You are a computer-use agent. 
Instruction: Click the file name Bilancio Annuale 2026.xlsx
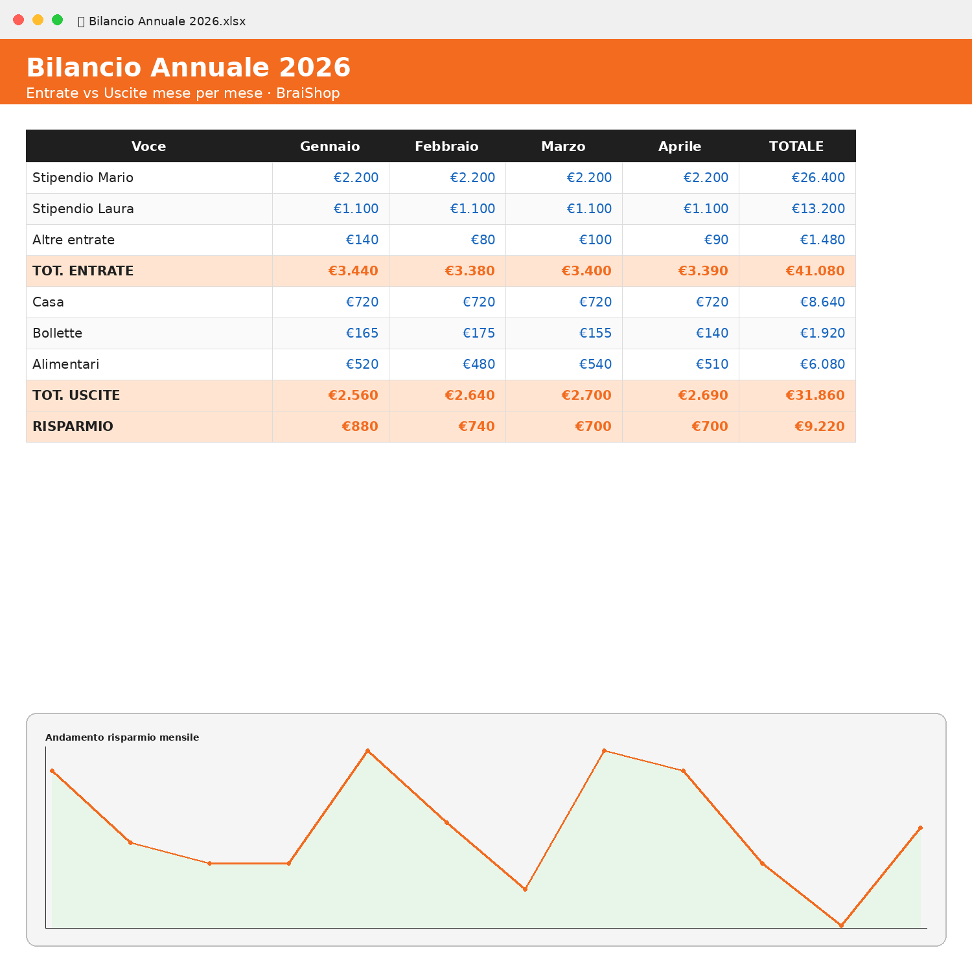pyautogui.click(x=167, y=21)
